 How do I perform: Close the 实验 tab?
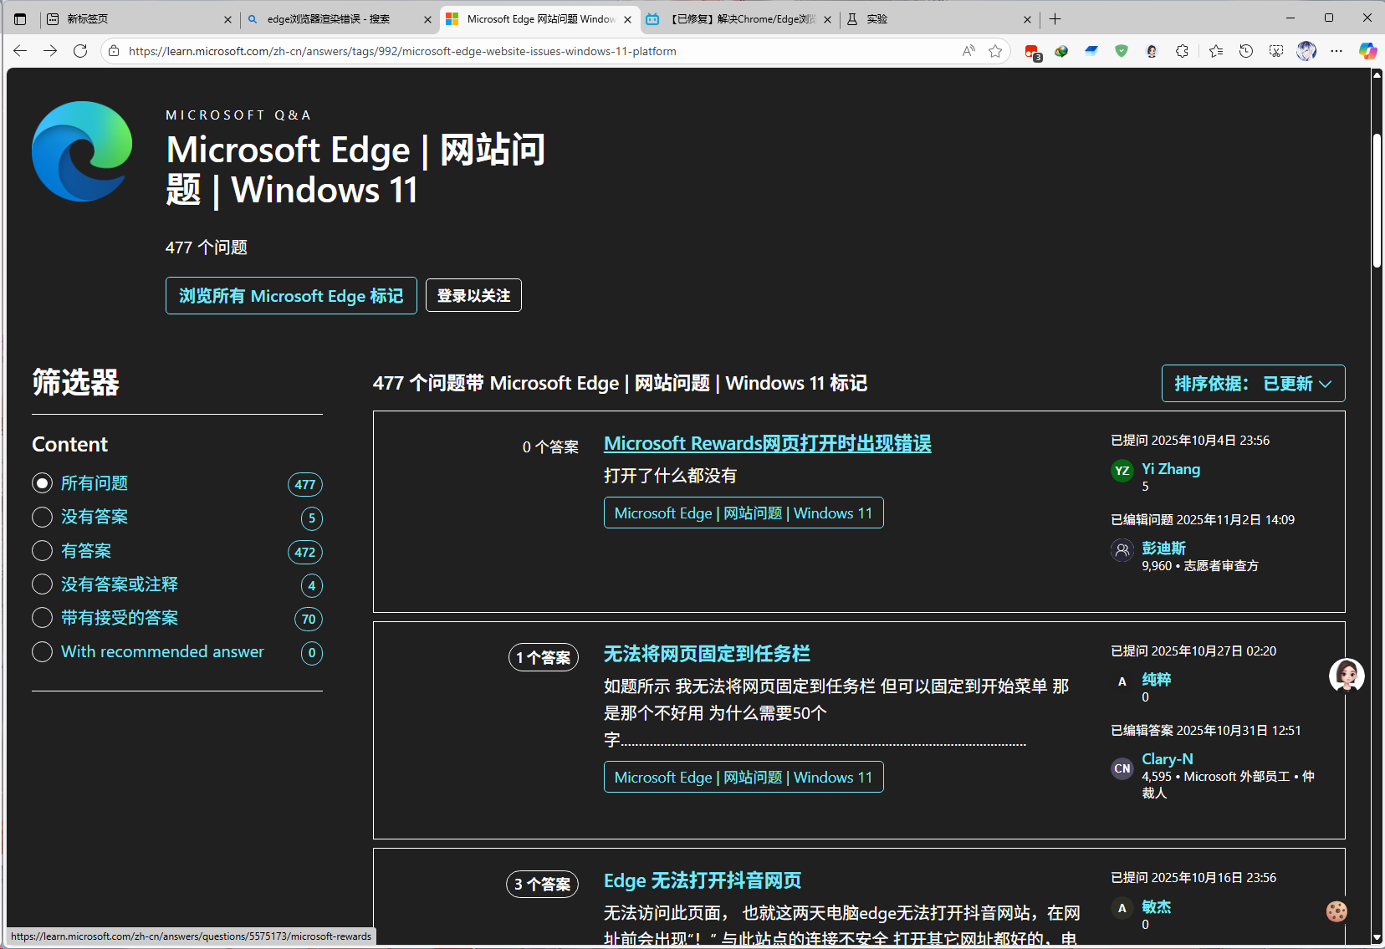click(1027, 19)
